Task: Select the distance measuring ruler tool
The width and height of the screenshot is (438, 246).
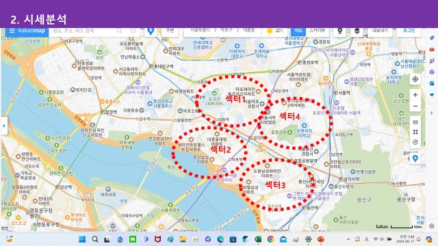Action: point(415,122)
